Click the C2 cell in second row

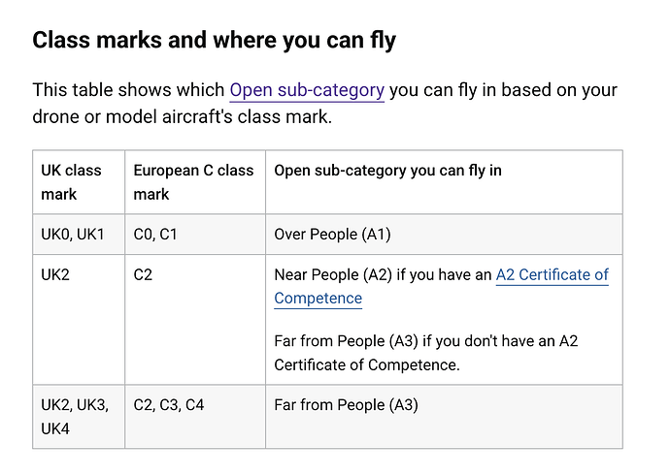pos(195,320)
